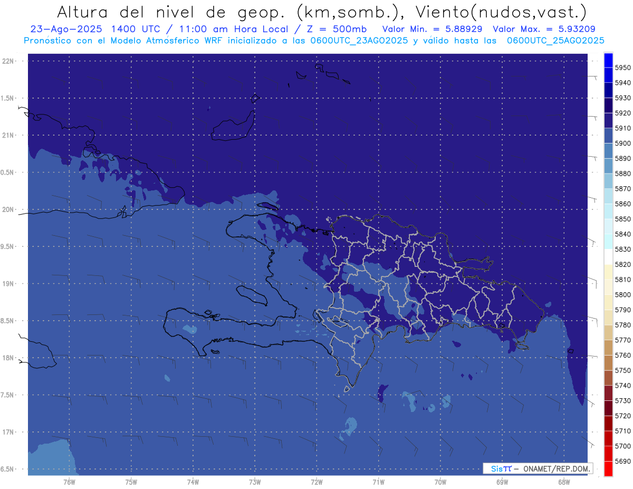Click the 5950 legend value
Screen dimensions: 633x489
[623, 68]
